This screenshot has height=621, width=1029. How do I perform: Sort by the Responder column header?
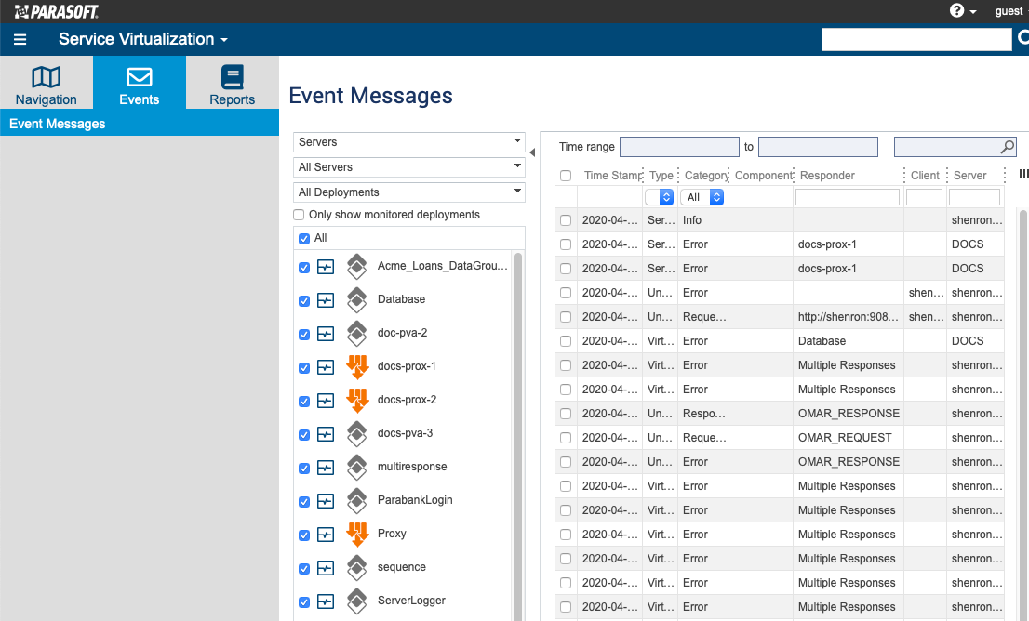click(827, 175)
